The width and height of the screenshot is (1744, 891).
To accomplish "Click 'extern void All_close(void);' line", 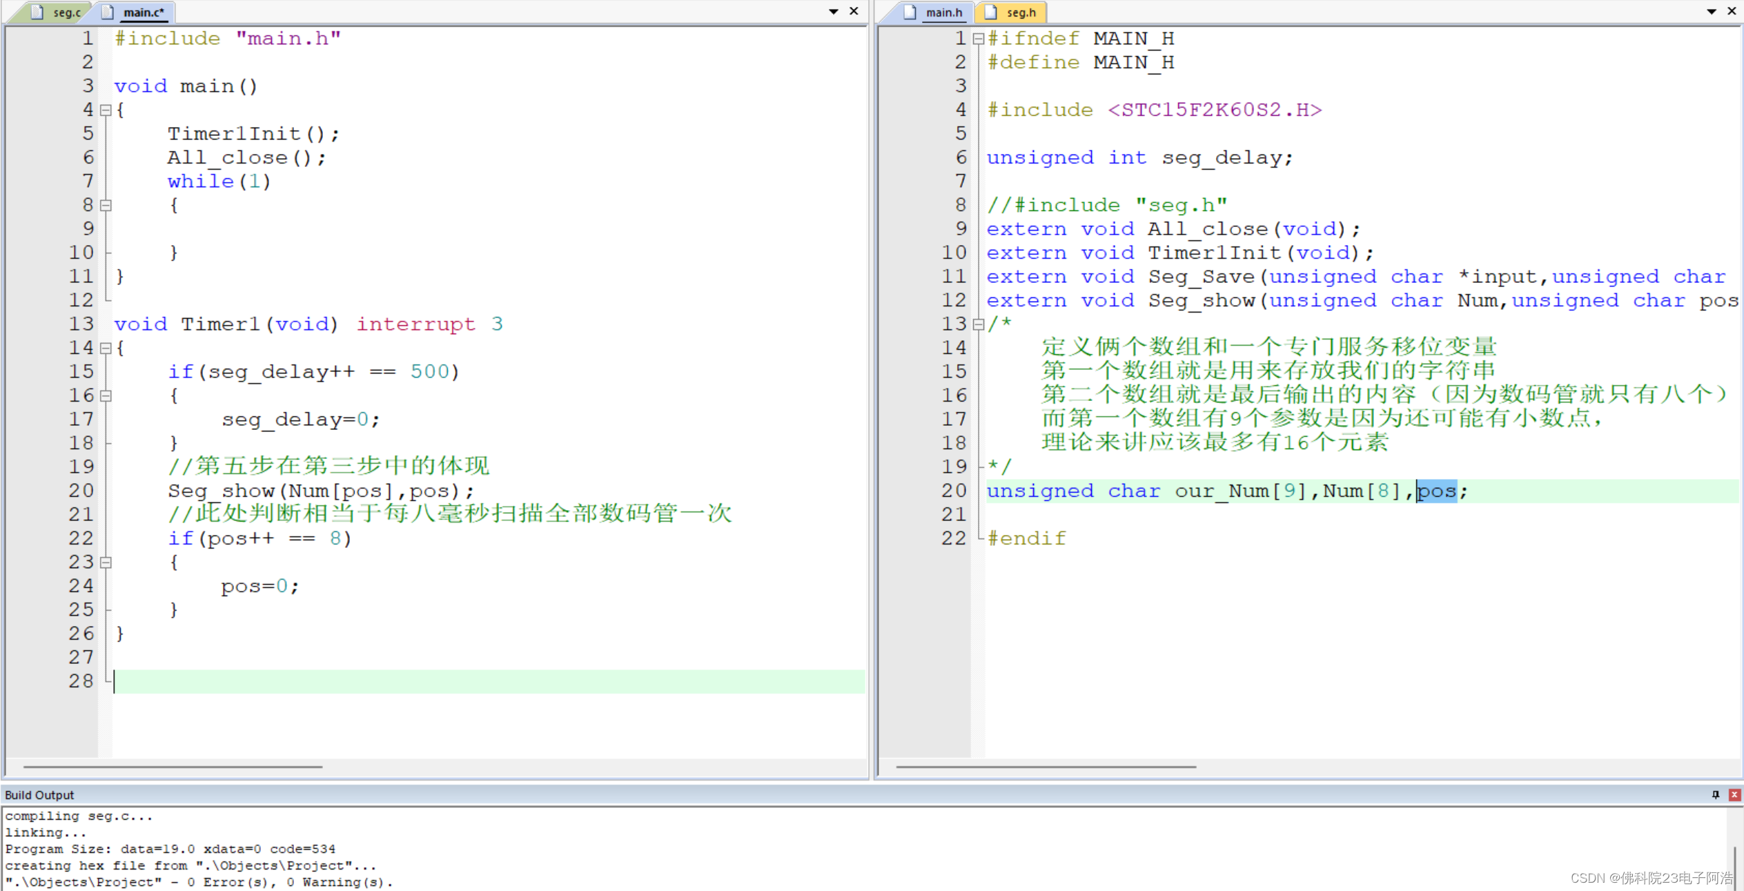I will [x=1173, y=228].
